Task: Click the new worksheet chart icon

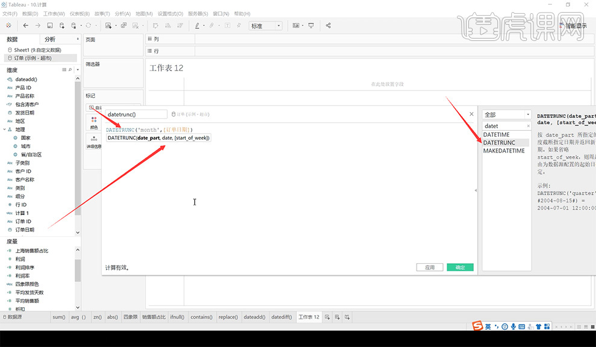Action: 108,25
